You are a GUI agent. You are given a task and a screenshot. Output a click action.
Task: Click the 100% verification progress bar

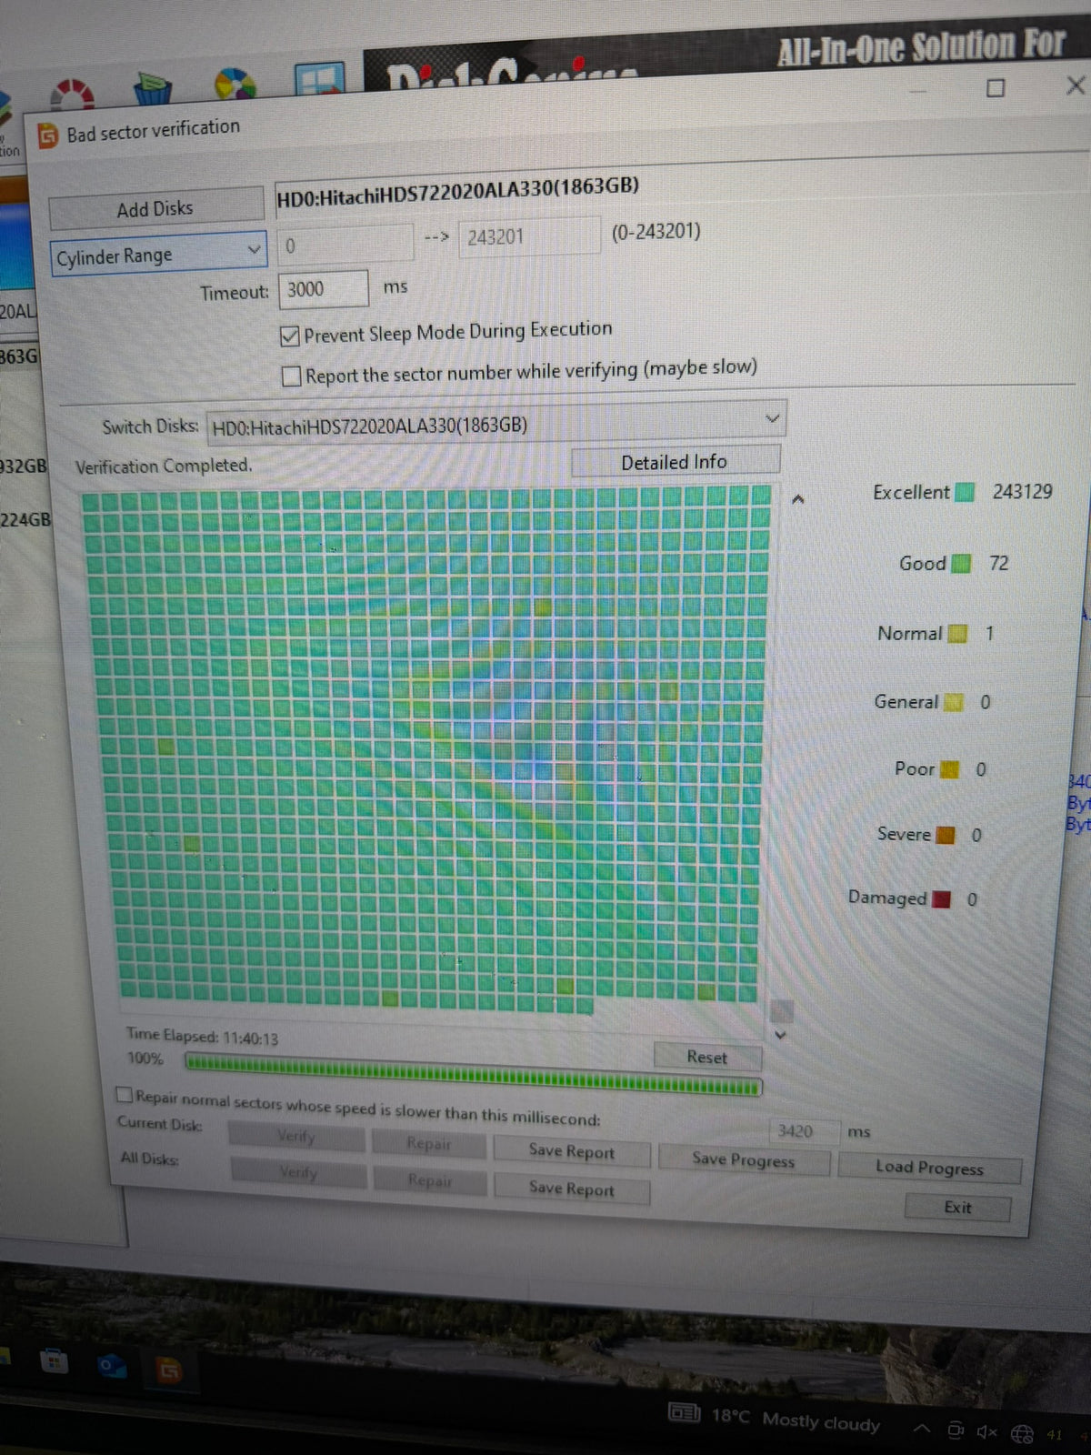click(473, 1074)
